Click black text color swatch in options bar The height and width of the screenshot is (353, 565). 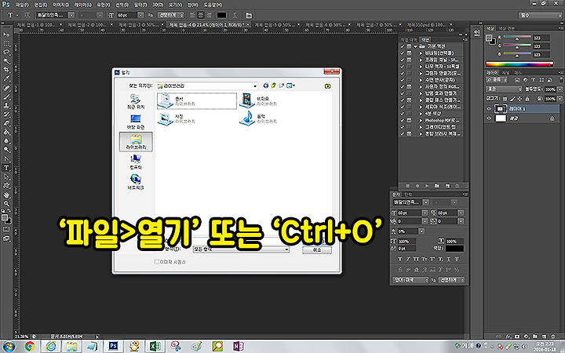[x=221, y=15]
